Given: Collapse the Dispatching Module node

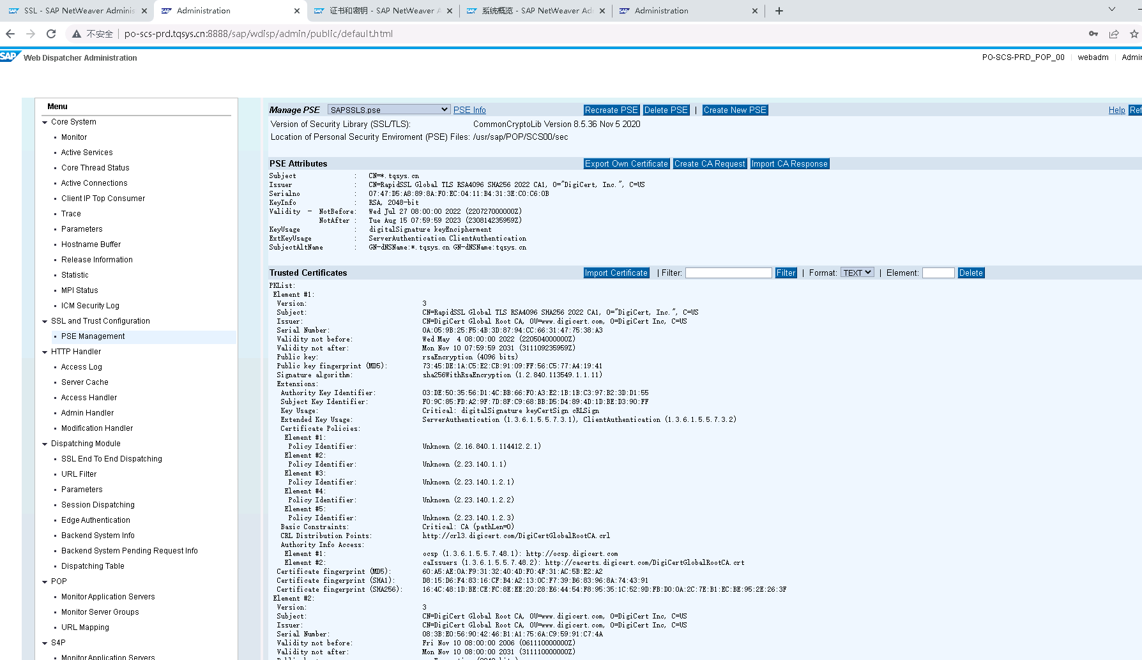Looking at the screenshot, I should click(x=45, y=444).
